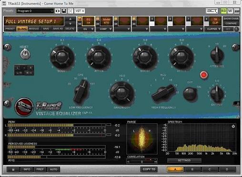Select the R channel button

30,68
